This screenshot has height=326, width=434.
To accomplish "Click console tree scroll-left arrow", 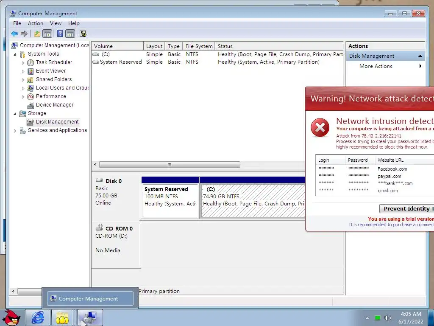I will [13, 291].
